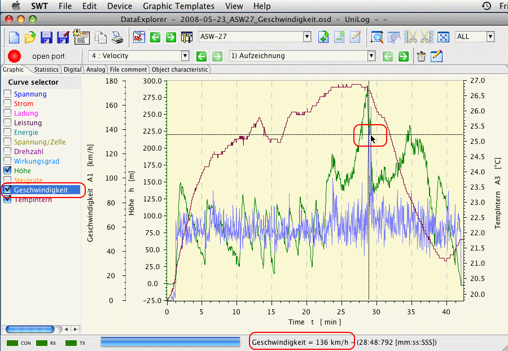Uncheck the Geschwindigkeit curve checkbox
Image resolution: width=508 pixels, height=351 pixels.
(x=7, y=190)
